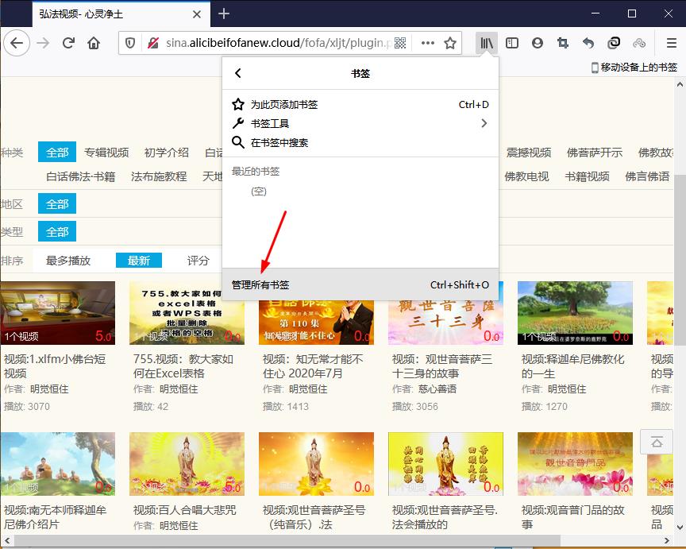Open the 释迦牟尼佛教化的一生 tree thumbnail
Image resolution: width=686 pixels, height=549 pixels.
click(x=575, y=313)
